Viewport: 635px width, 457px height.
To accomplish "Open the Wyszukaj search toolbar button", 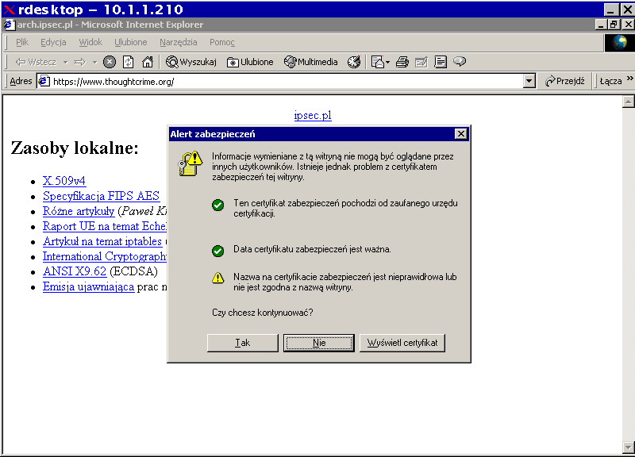I will pos(191,62).
